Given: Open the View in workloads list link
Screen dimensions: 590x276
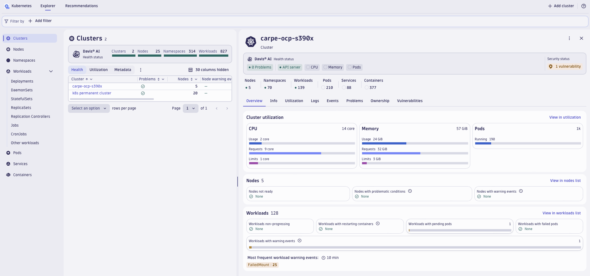Looking at the screenshot, I should (x=562, y=213).
